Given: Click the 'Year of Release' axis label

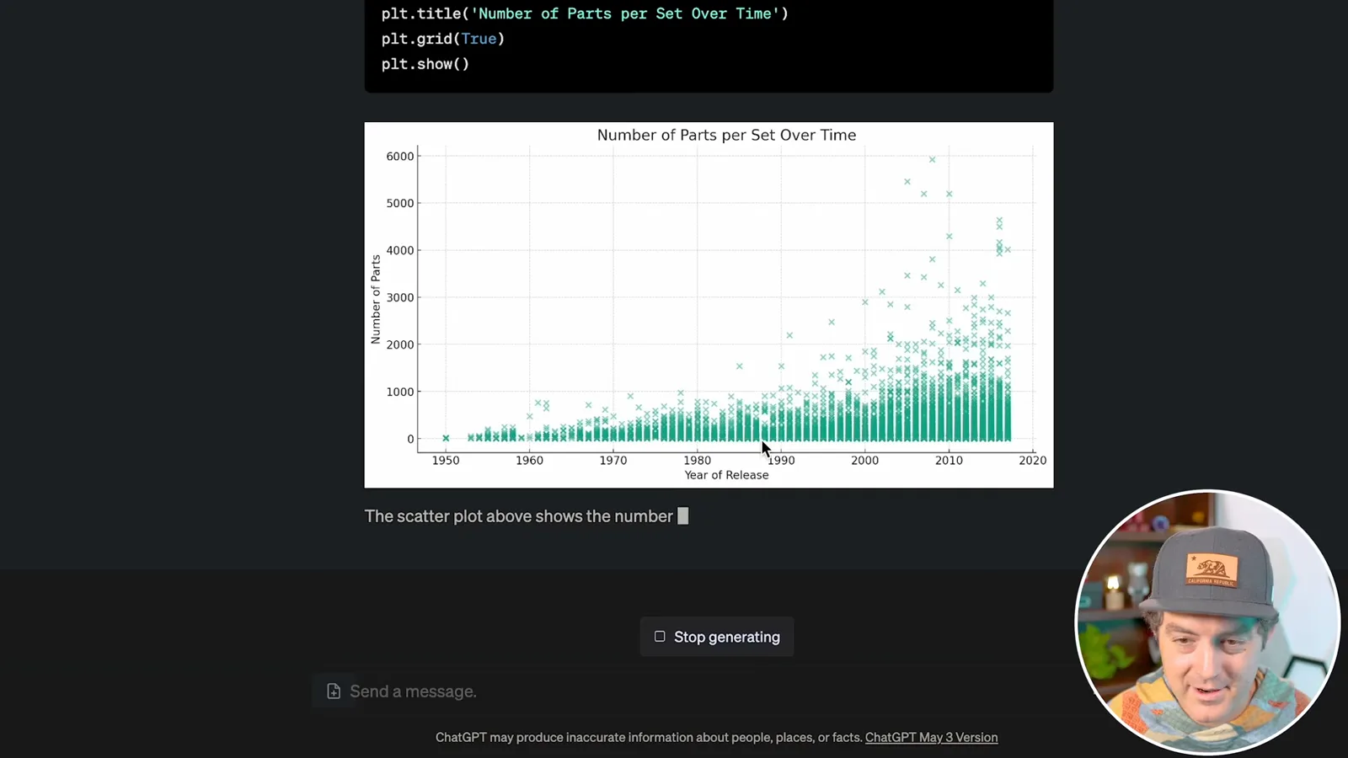Looking at the screenshot, I should [726, 475].
